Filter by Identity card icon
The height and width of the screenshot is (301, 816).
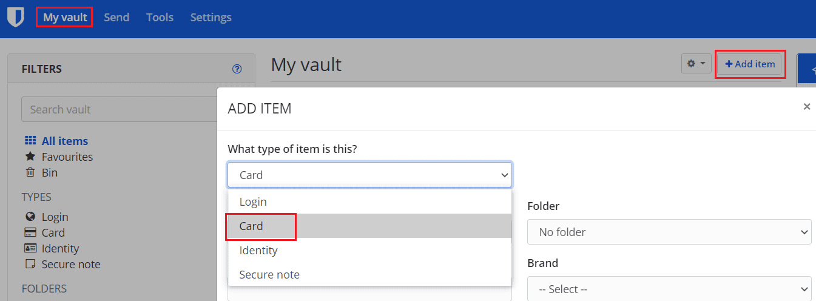point(30,248)
